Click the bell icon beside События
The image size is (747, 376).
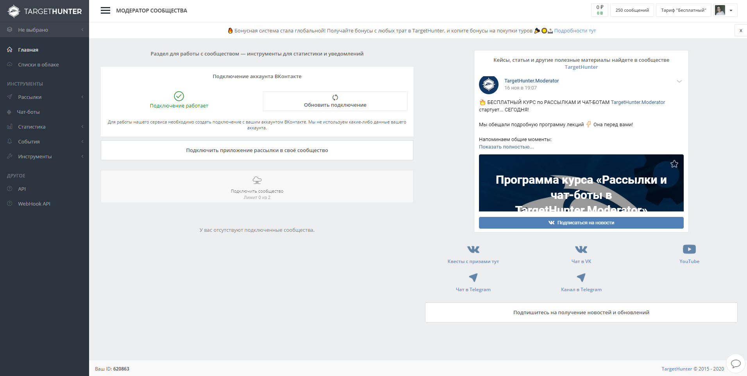pyautogui.click(x=10, y=141)
